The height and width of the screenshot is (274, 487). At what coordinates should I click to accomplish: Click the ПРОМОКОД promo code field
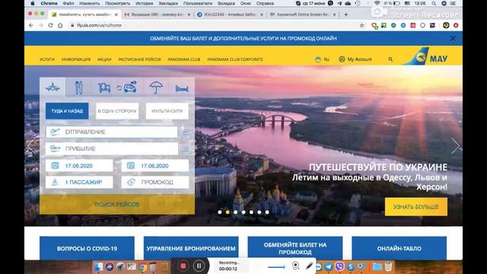pos(155,182)
